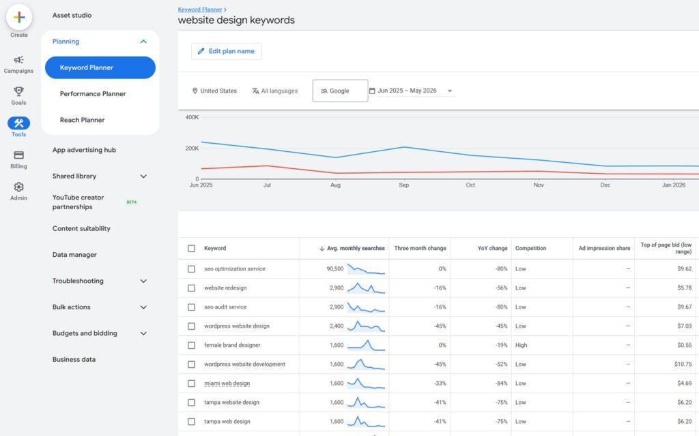
Task: Check the tampa web design row
Action: pyautogui.click(x=191, y=421)
